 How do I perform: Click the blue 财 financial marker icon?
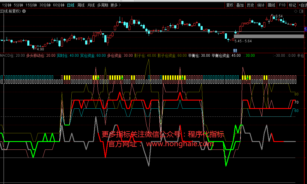[235, 50]
